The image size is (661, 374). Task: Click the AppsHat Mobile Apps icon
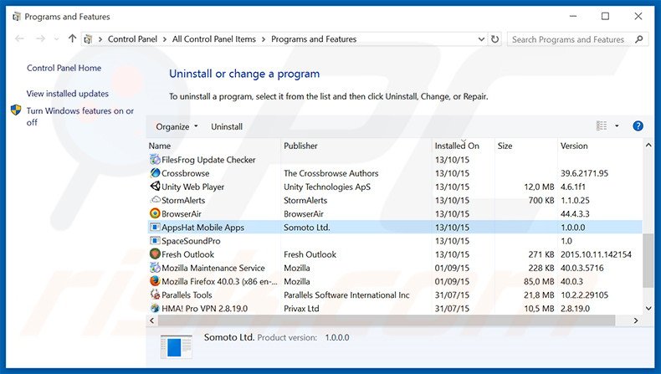155,228
